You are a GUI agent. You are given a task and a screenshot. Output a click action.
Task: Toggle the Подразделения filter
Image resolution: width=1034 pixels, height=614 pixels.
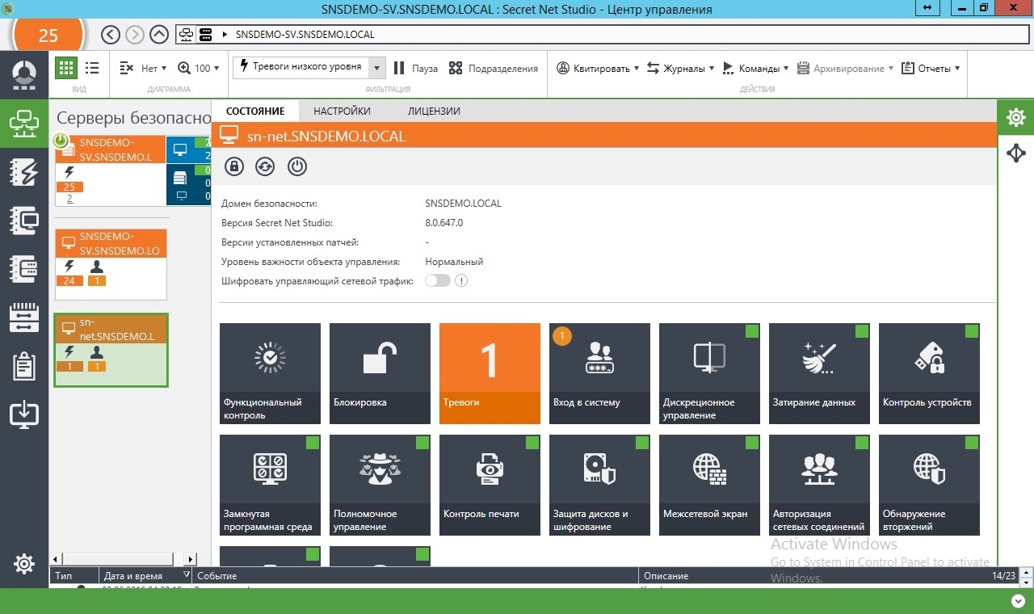tap(494, 69)
